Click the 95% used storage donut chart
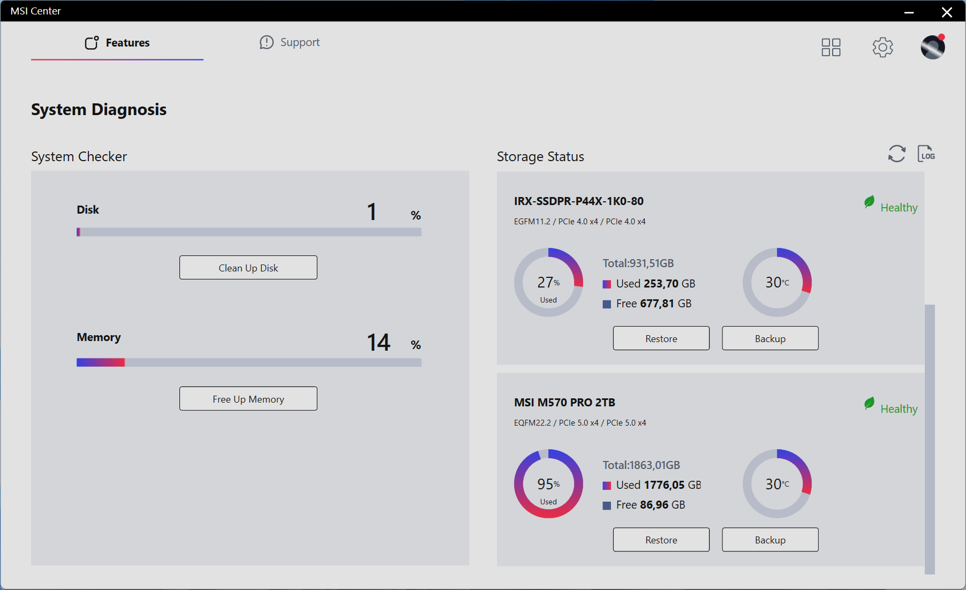This screenshot has width=966, height=590. click(548, 483)
